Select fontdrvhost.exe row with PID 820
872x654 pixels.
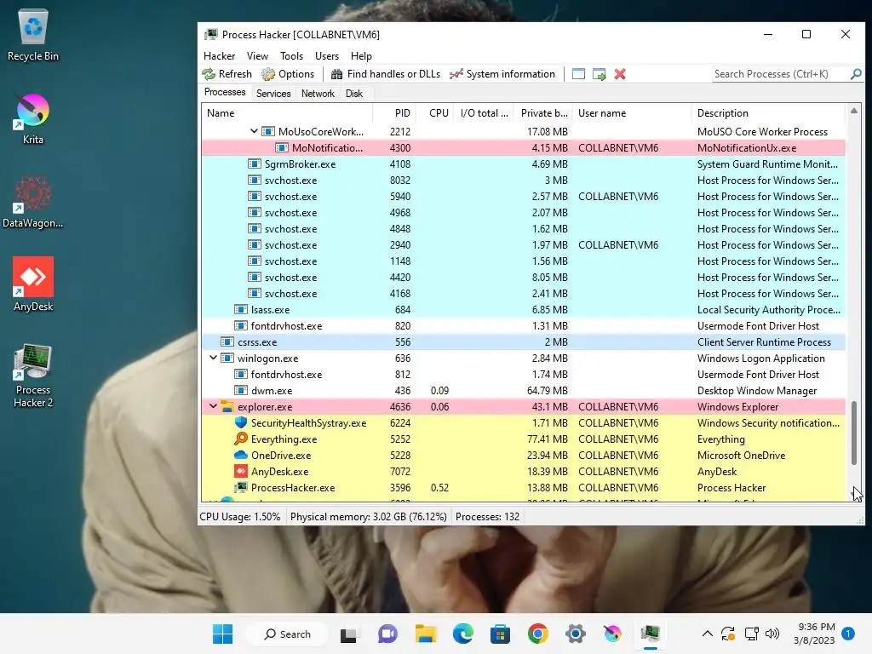coord(524,326)
